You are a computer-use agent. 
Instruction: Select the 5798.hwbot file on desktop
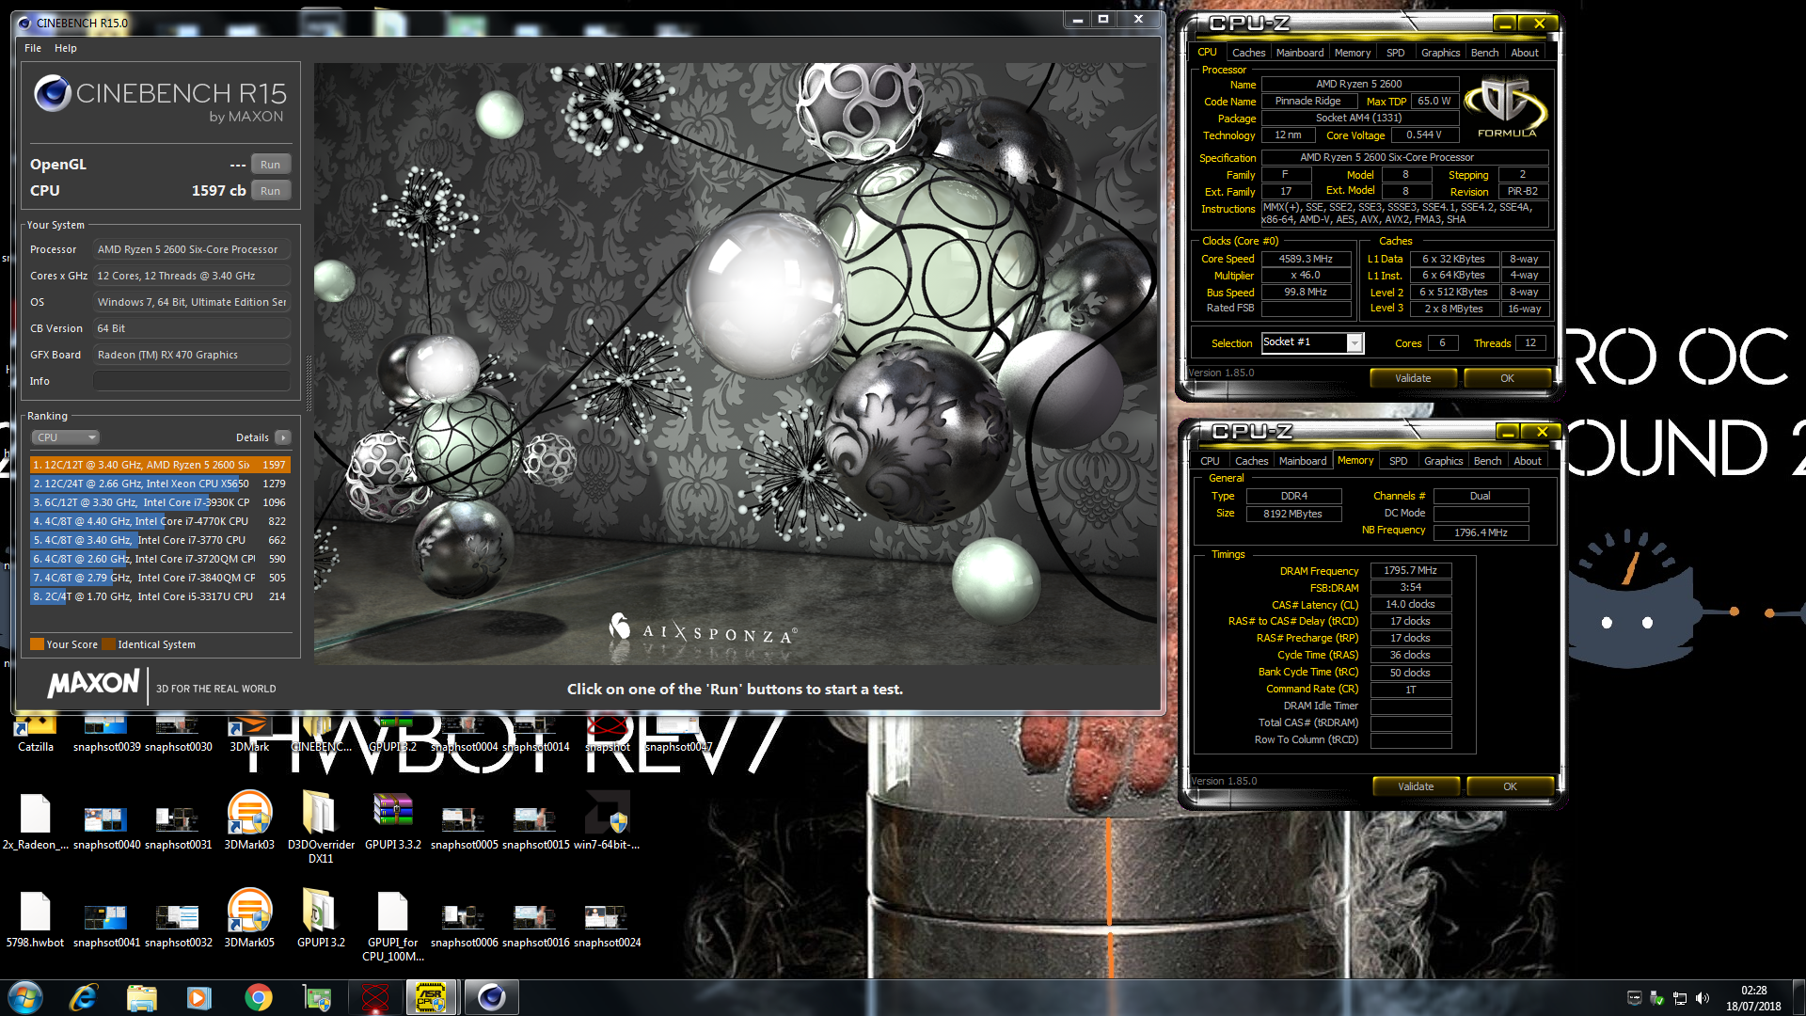point(36,920)
